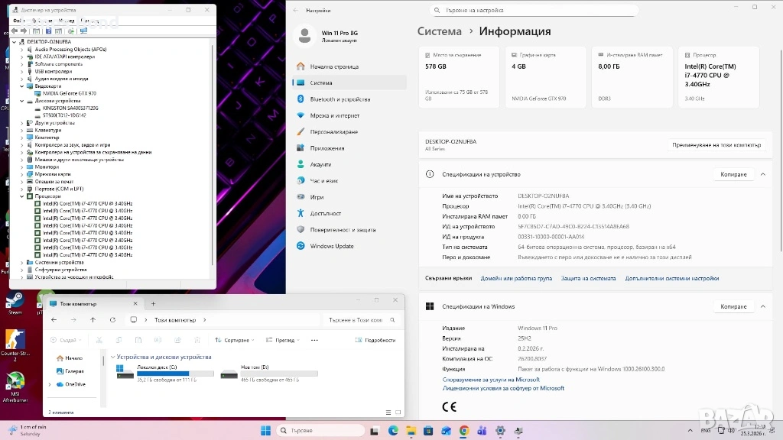Open the Защита на системата link
This screenshot has width=783, height=440.
[x=588, y=278]
